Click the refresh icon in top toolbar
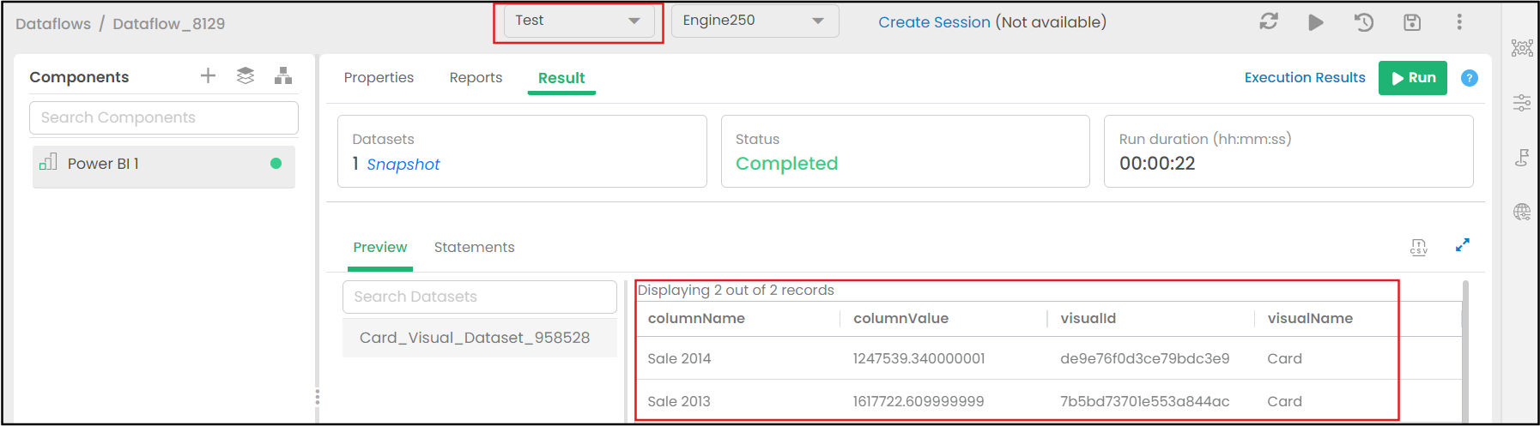 (1269, 22)
